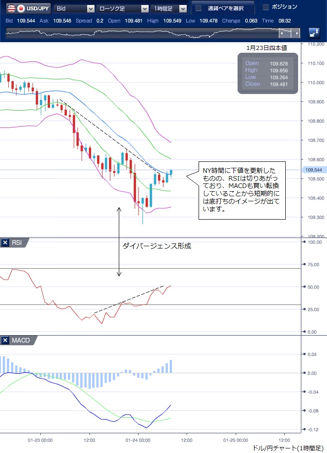Click the 109.544 current price tag

click(x=313, y=170)
